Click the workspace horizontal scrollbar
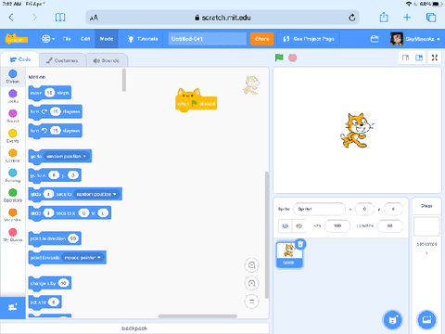Viewport: 445px width, 334px height. click(197, 316)
